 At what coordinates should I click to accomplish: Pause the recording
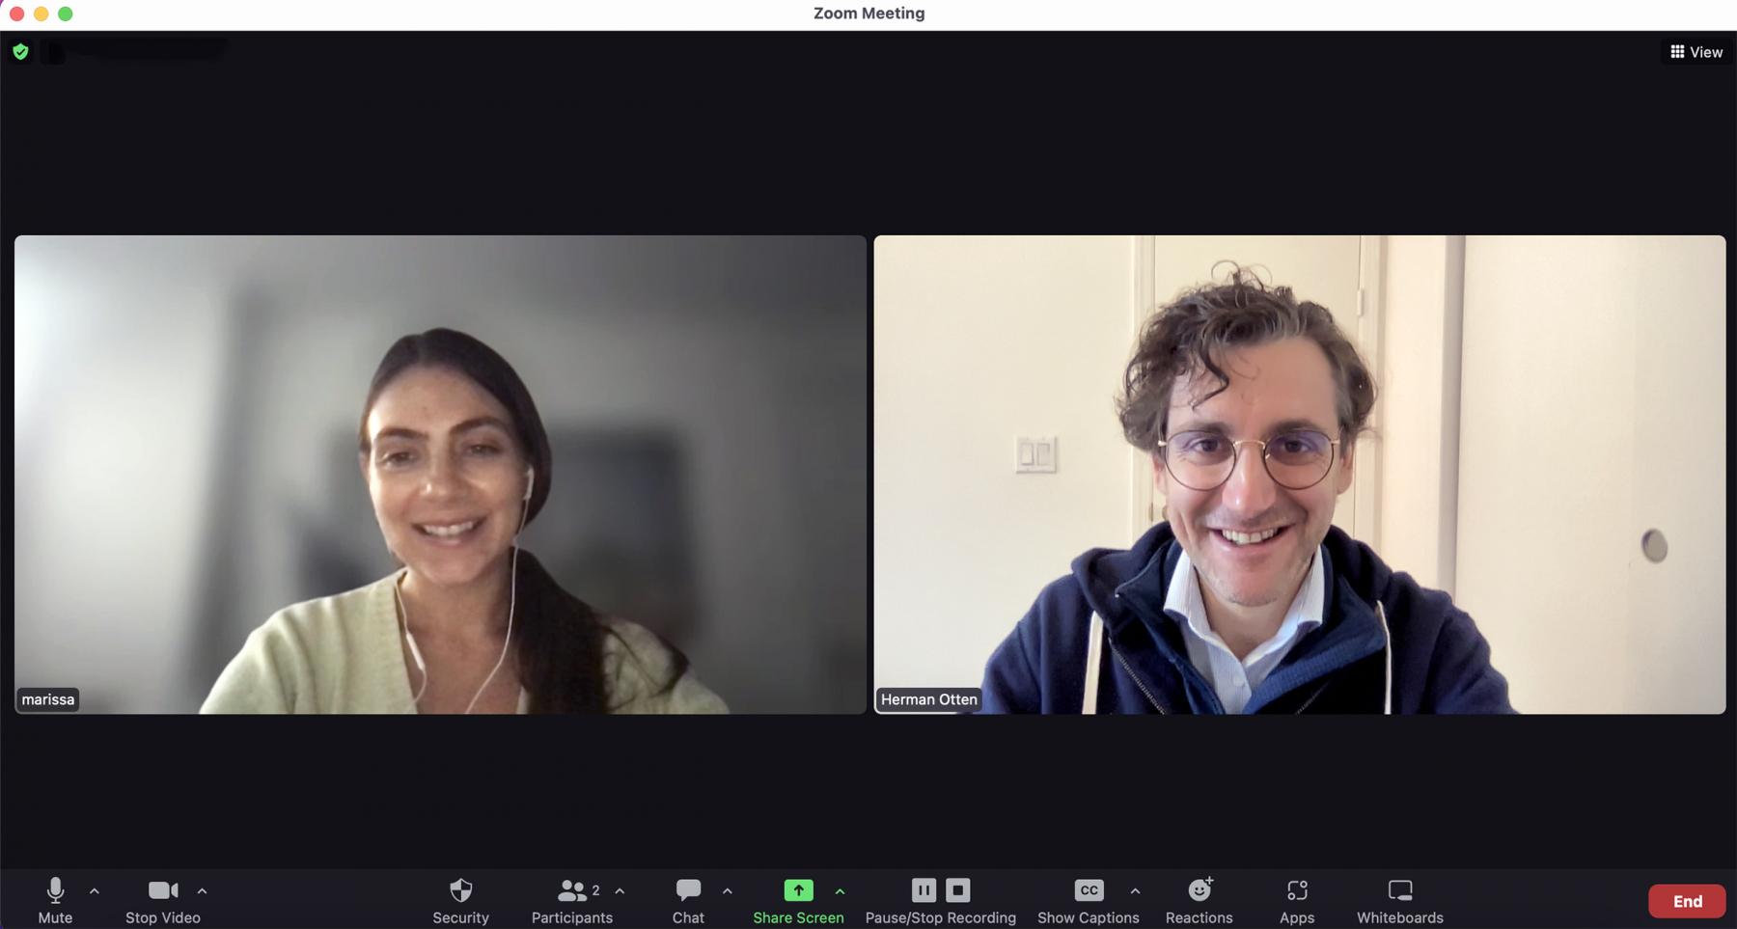(x=924, y=889)
